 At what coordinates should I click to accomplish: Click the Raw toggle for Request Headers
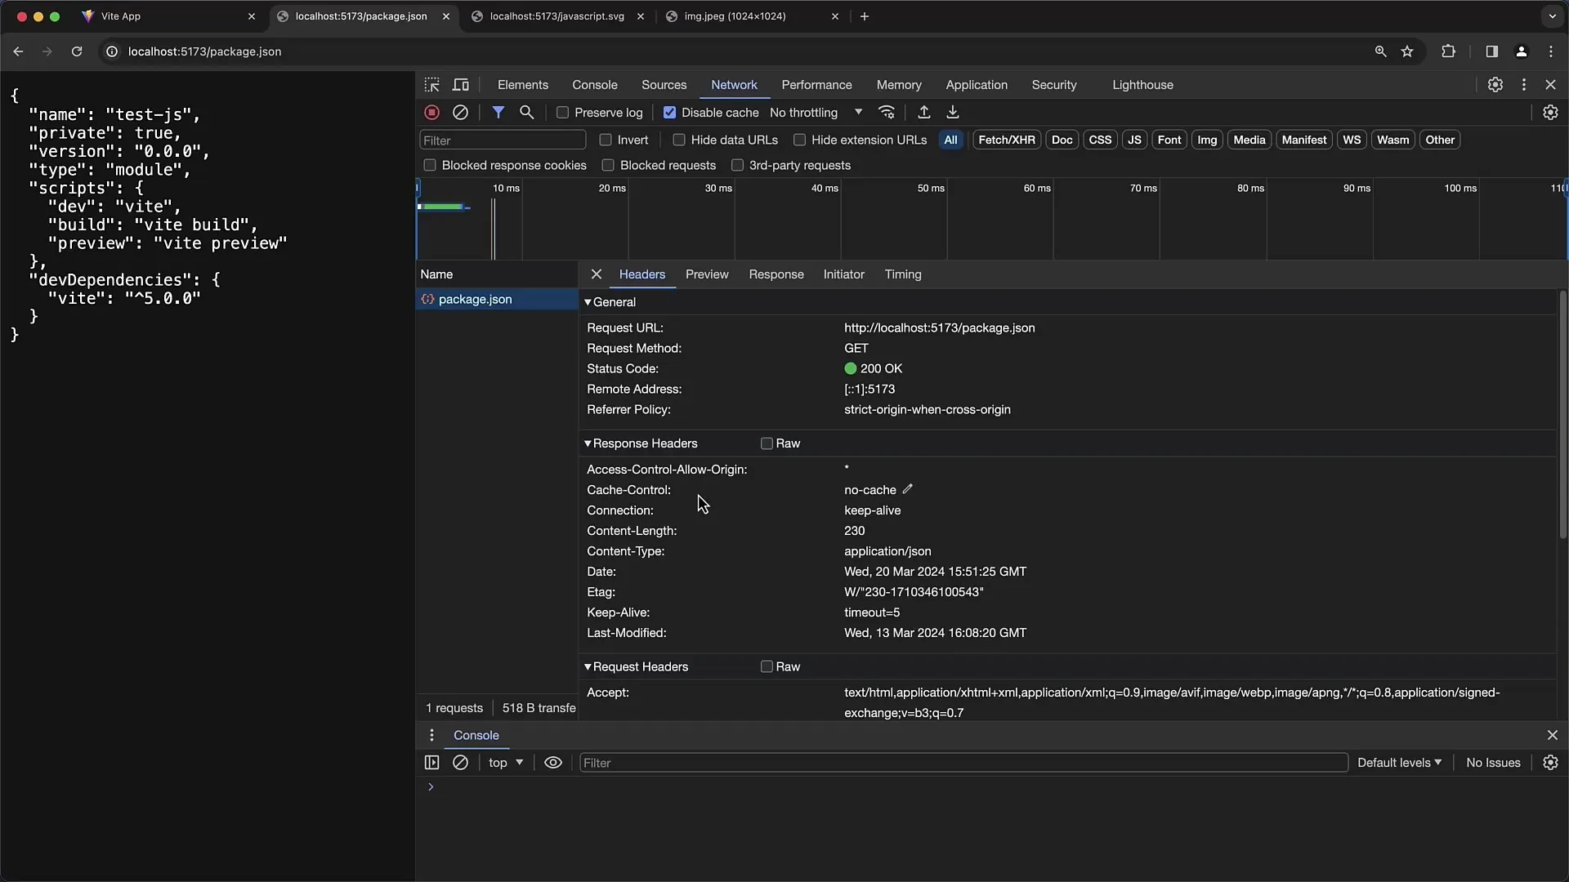point(767,666)
